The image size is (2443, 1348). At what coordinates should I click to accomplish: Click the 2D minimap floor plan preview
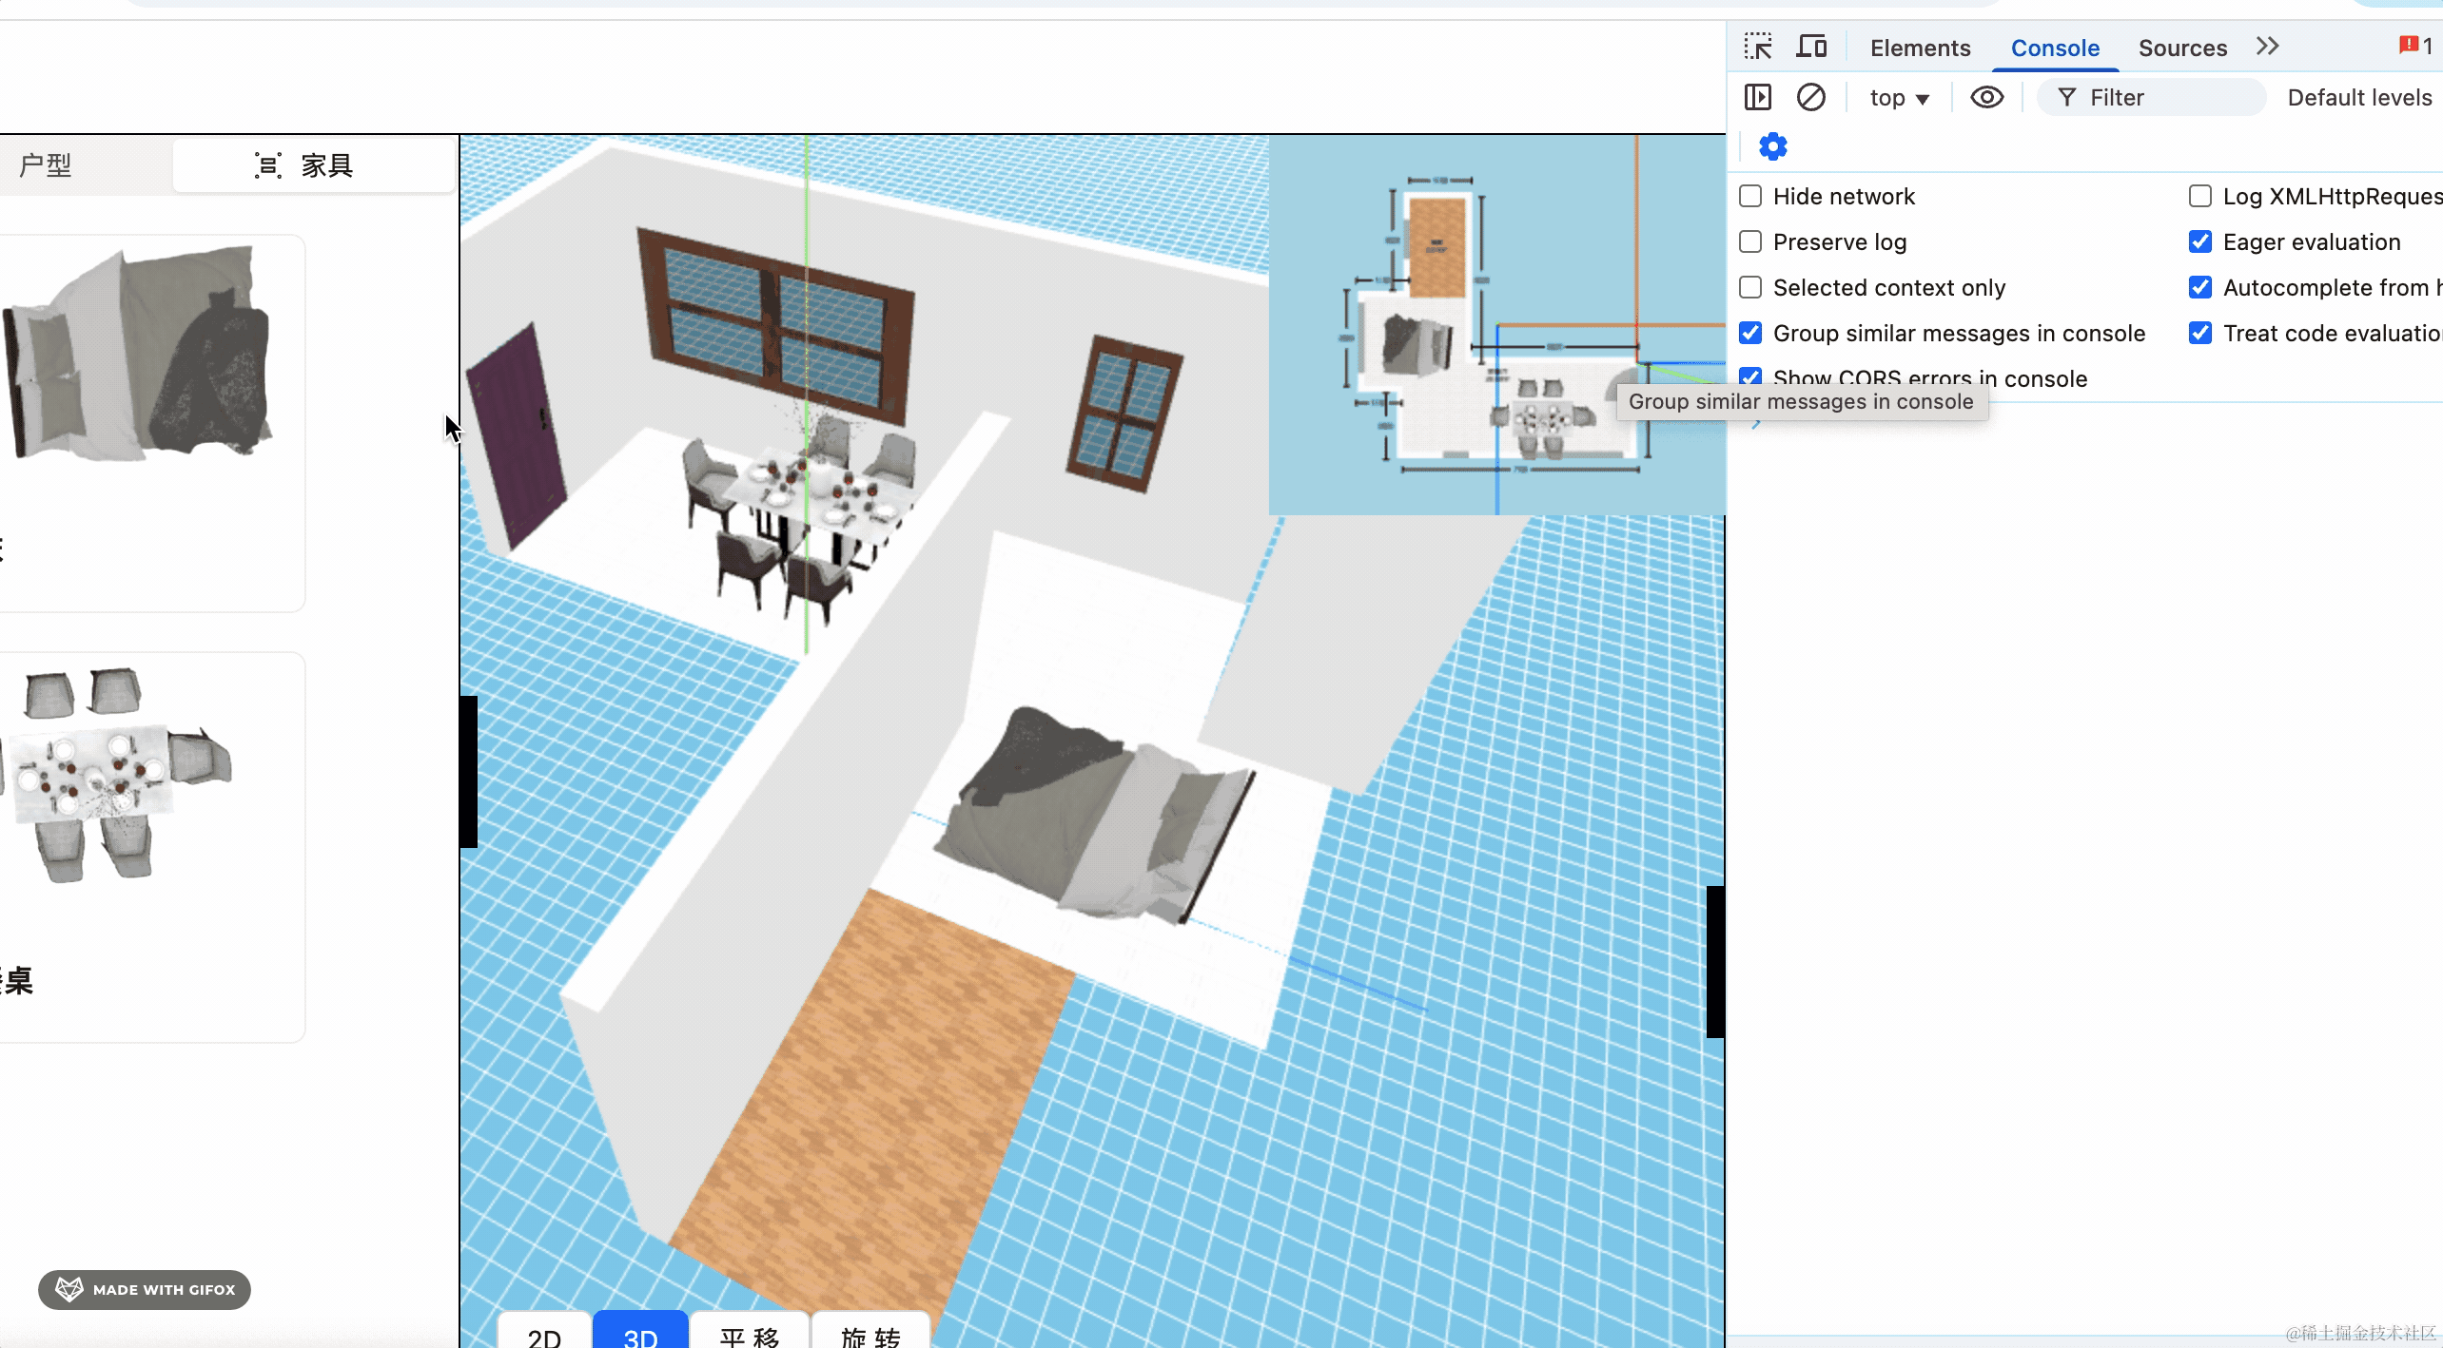click(1496, 324)
